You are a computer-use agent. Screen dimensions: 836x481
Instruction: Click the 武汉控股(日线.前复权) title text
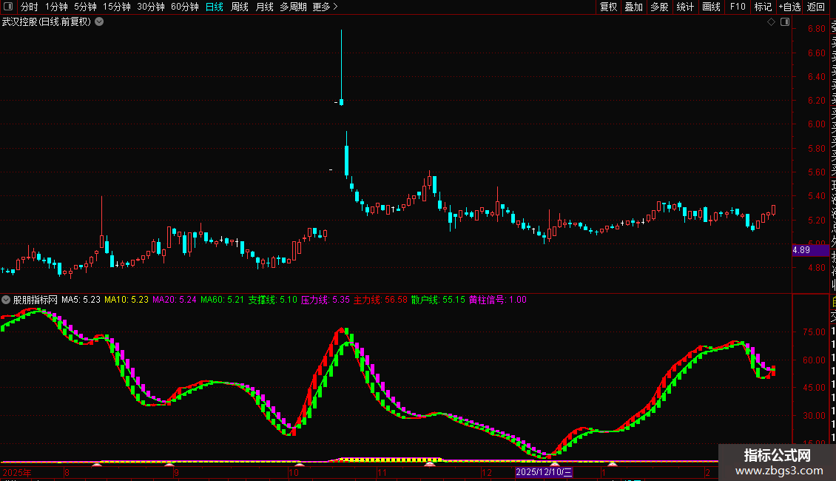click(47, 22)
